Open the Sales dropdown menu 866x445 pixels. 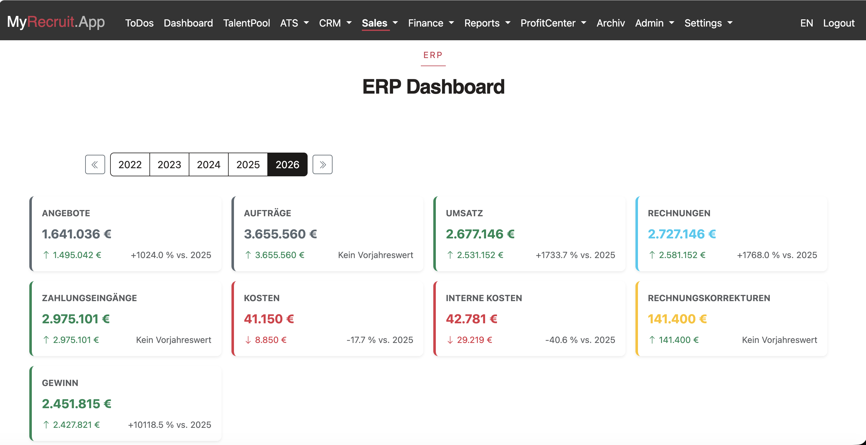tap(380, 23)
